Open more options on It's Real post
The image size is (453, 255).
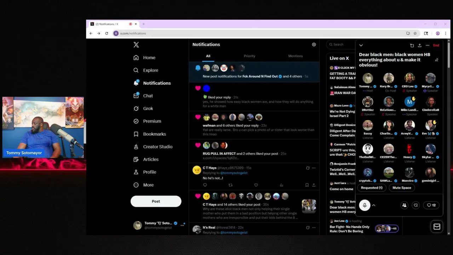pos(314,227)
